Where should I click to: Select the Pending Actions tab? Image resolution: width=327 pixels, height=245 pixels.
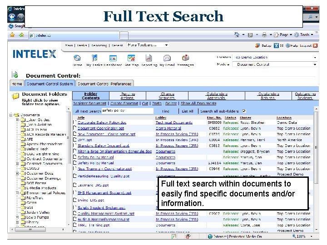coord(128,96)
